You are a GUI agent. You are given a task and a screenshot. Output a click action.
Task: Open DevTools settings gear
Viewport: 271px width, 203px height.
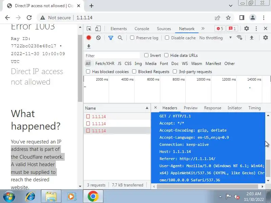click(x=247, y=28)
